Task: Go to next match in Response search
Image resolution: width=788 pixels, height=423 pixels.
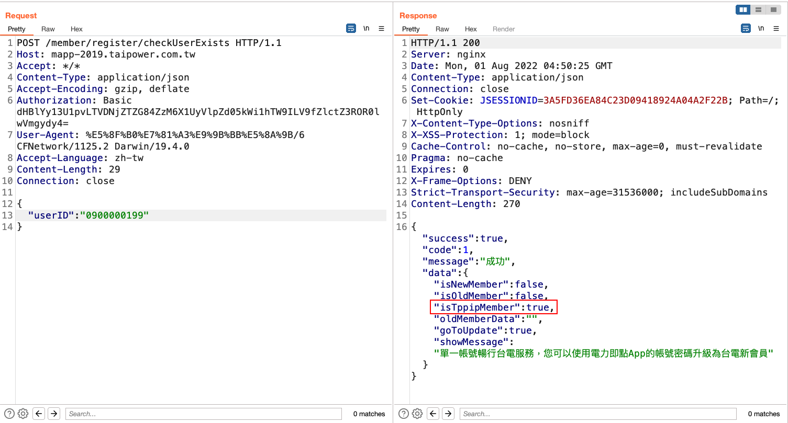Action: coord(448,414)
